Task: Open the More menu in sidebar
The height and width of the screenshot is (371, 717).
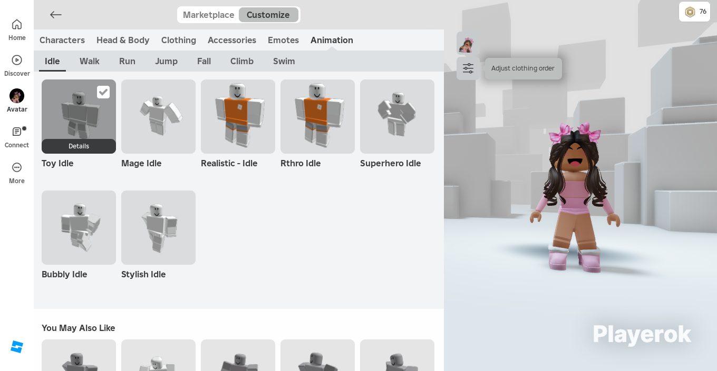Action: pos(17,173)
